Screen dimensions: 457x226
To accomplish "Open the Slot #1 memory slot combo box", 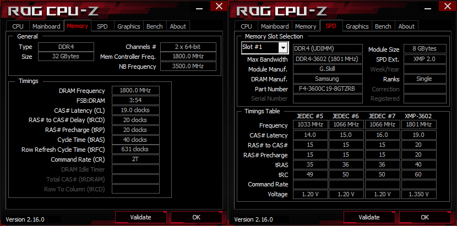I will [265, 48].
